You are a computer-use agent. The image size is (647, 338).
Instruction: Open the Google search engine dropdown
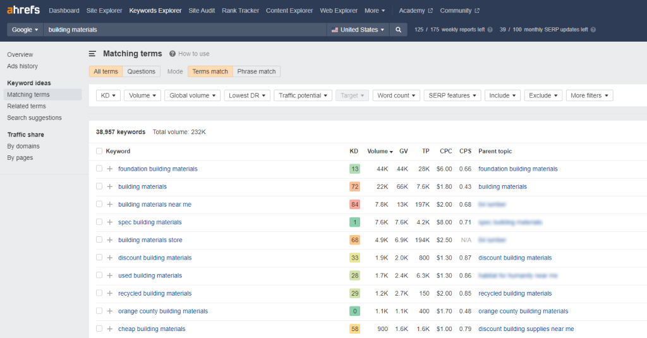pyautogui.click(x=25, y=30)
